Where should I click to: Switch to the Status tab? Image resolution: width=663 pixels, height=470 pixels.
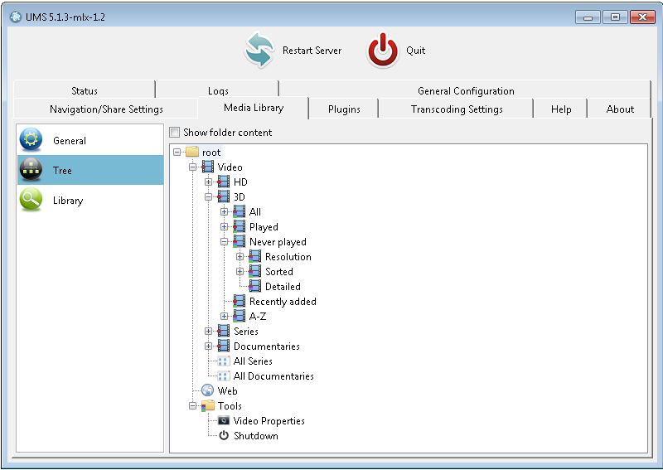85,90
